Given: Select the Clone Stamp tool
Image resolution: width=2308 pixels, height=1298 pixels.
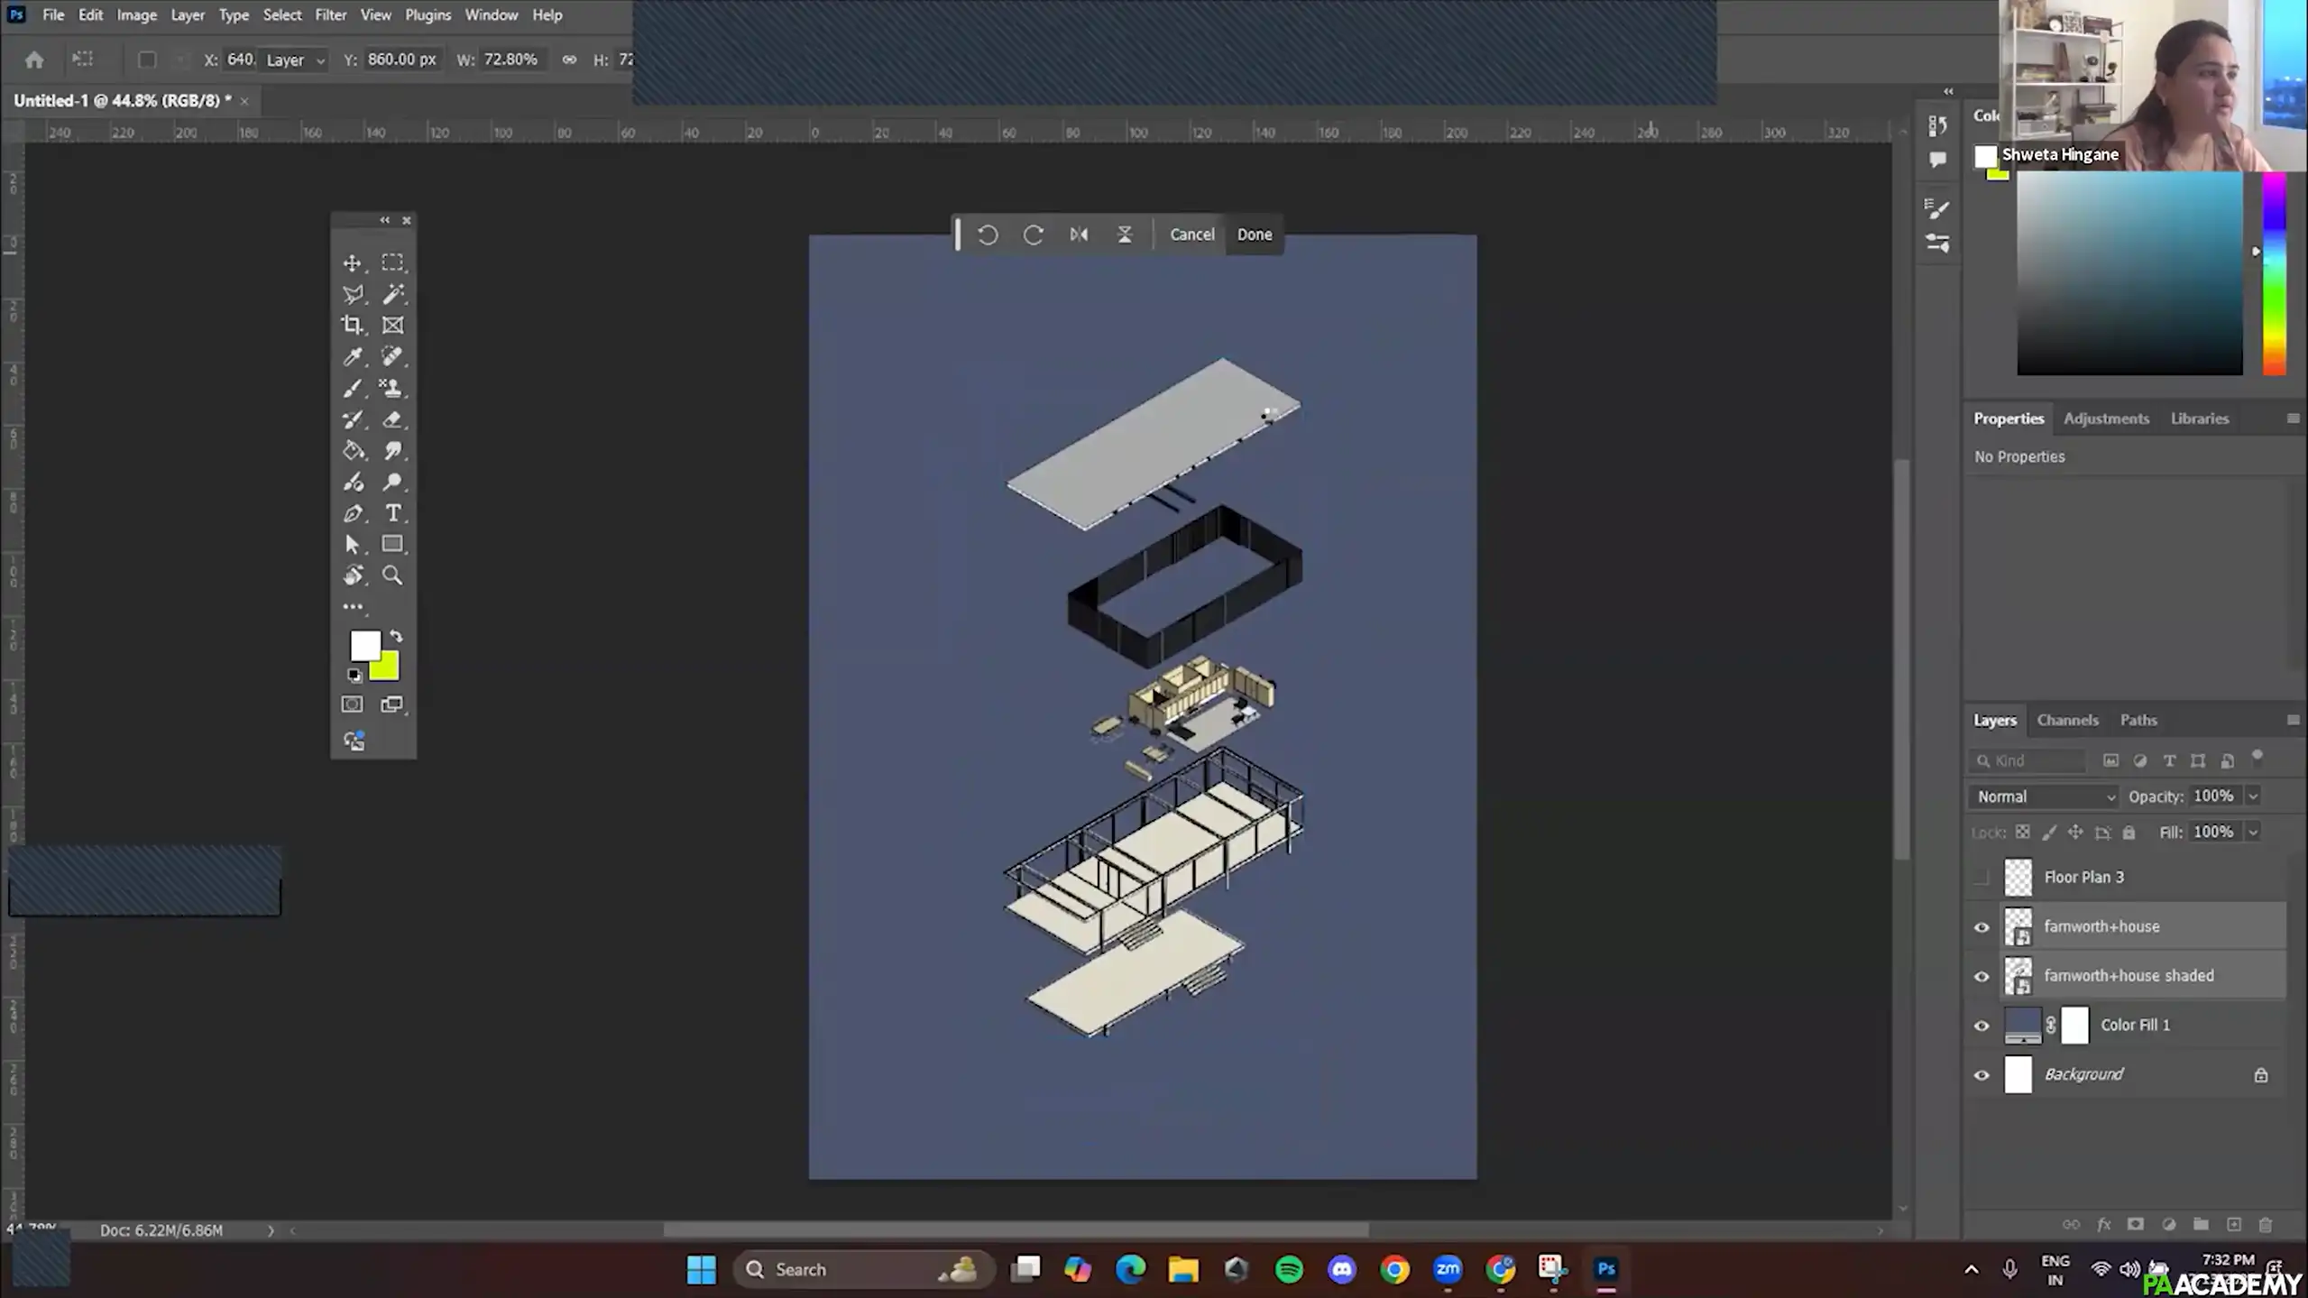Looking at the screenshot, I should [x=392, y=389].
